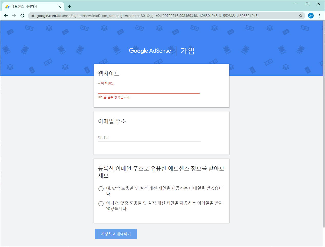Focus the 사이트 URL input field

tap(149, 90)
